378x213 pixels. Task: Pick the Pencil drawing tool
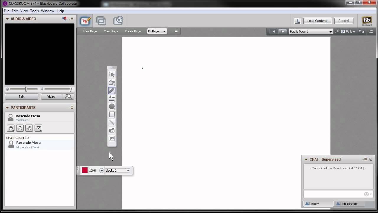coord(112,90)
